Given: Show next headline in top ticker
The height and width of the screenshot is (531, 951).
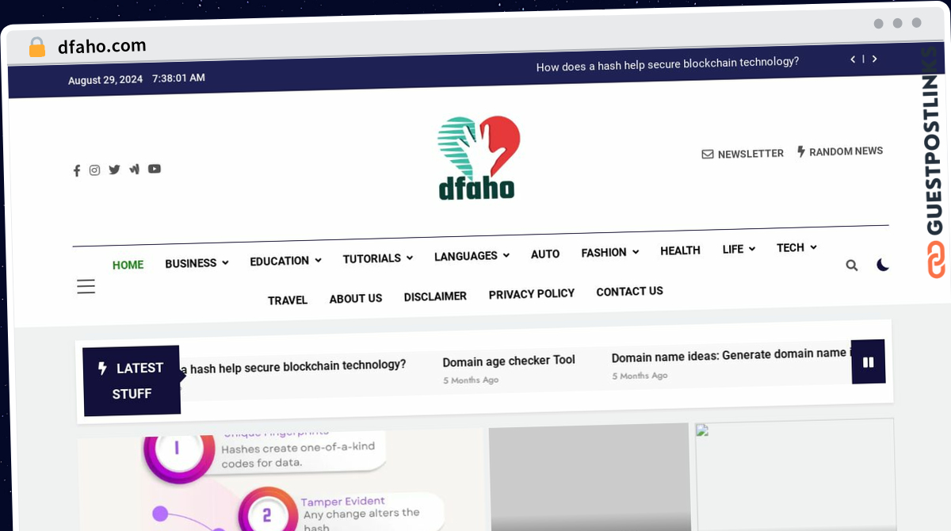Looking at the screenshot, I should click(x=874, y=59).
